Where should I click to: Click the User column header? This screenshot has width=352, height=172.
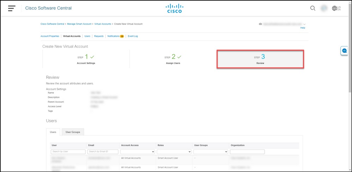(54, 145)
